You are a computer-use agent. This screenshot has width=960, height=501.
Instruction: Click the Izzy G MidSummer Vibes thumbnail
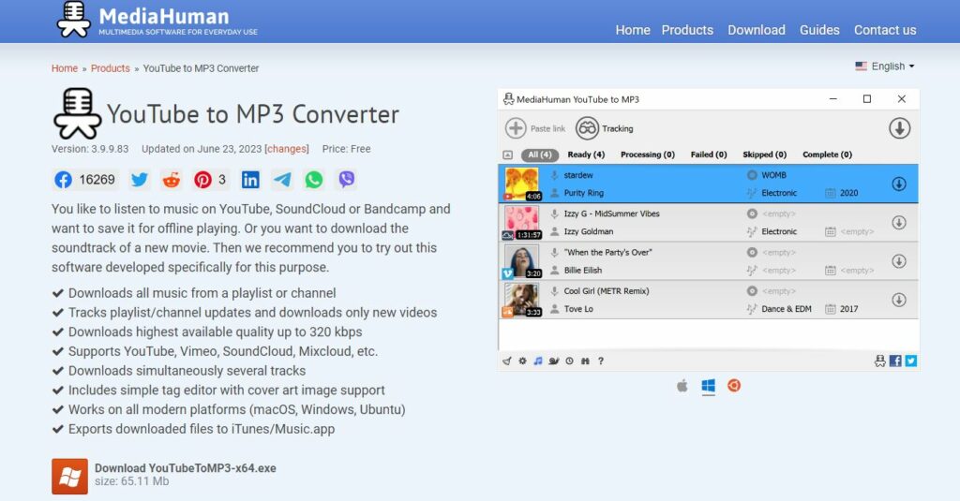point(523,223)
